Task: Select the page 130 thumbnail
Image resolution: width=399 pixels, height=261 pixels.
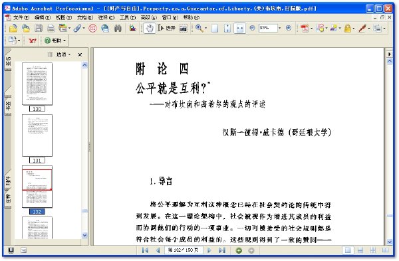Action: tap(37, 84)
